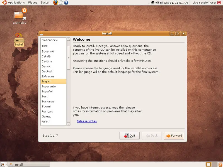
Task: Select Eesti in the language list
Action: click(x=54, y=96)
